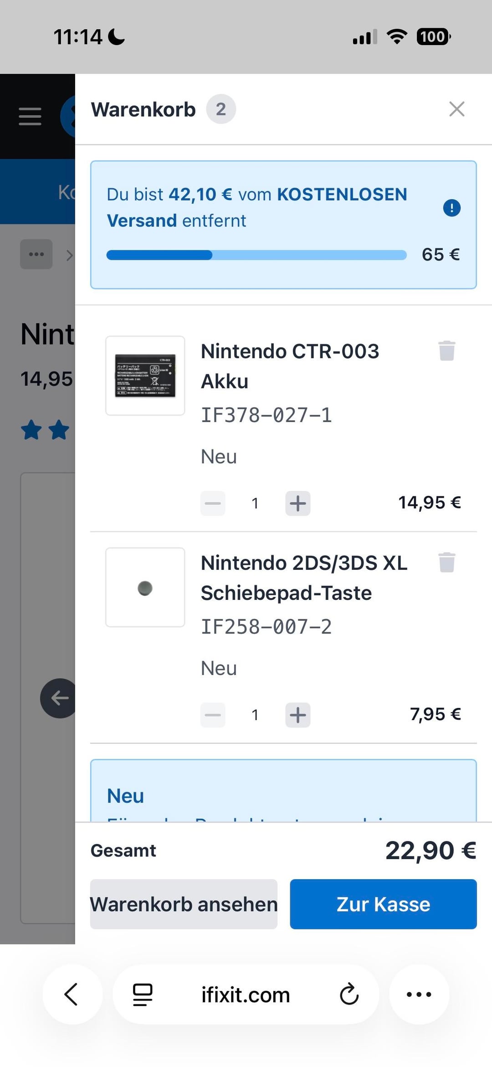492x1067 pixels.
Task: Decrease quantity of the CTR-003 Akku
Action: coord(213,503)
